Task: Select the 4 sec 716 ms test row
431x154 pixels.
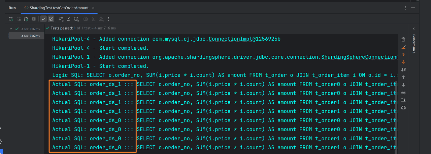Action: point(30,36)
